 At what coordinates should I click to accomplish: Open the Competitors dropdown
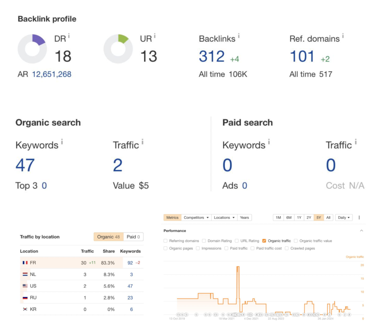point(196,217)
